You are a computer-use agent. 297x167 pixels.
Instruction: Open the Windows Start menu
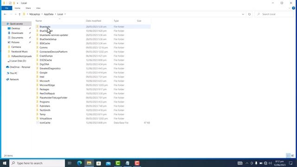[x=5, y=163]
